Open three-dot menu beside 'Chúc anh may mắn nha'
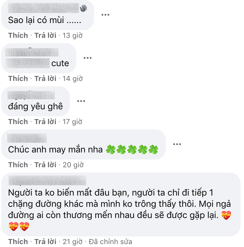The height and width of the screenshot is (247, 244). click(177, 144)
